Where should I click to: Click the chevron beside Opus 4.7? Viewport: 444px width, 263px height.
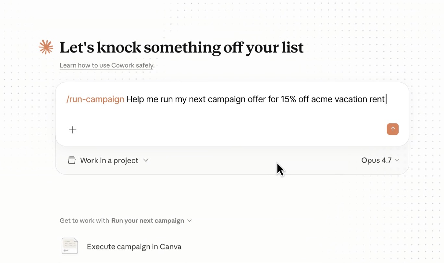point(397,160)
